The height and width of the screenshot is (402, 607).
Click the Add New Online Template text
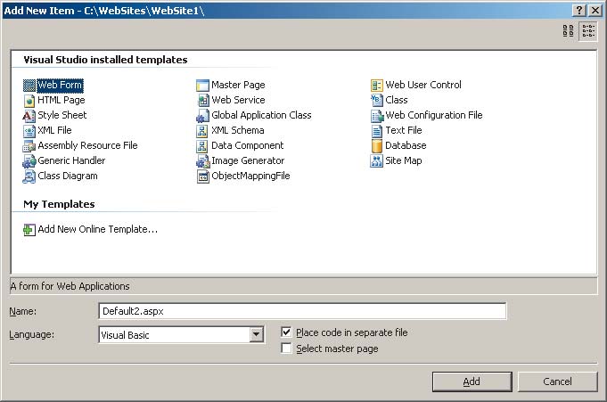(97, 229)
